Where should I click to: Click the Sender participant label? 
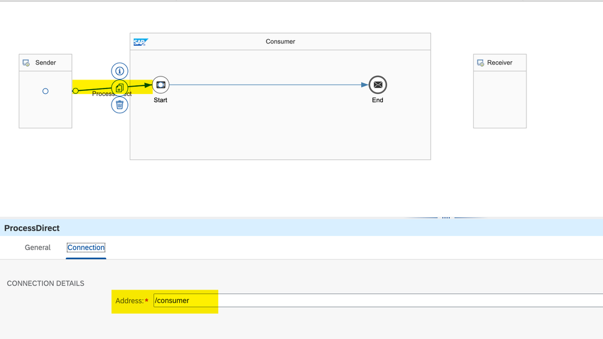tap(46, 63)
